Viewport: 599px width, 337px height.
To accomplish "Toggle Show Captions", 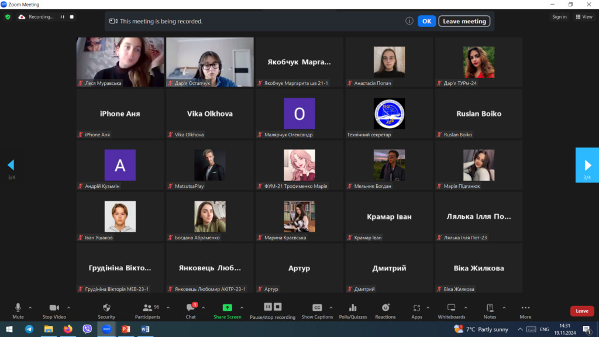I will tap(317, 308).
